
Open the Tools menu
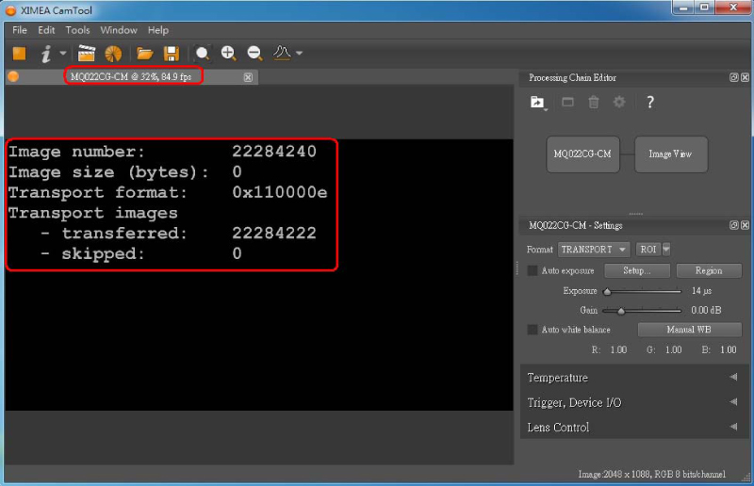(77, 30)
